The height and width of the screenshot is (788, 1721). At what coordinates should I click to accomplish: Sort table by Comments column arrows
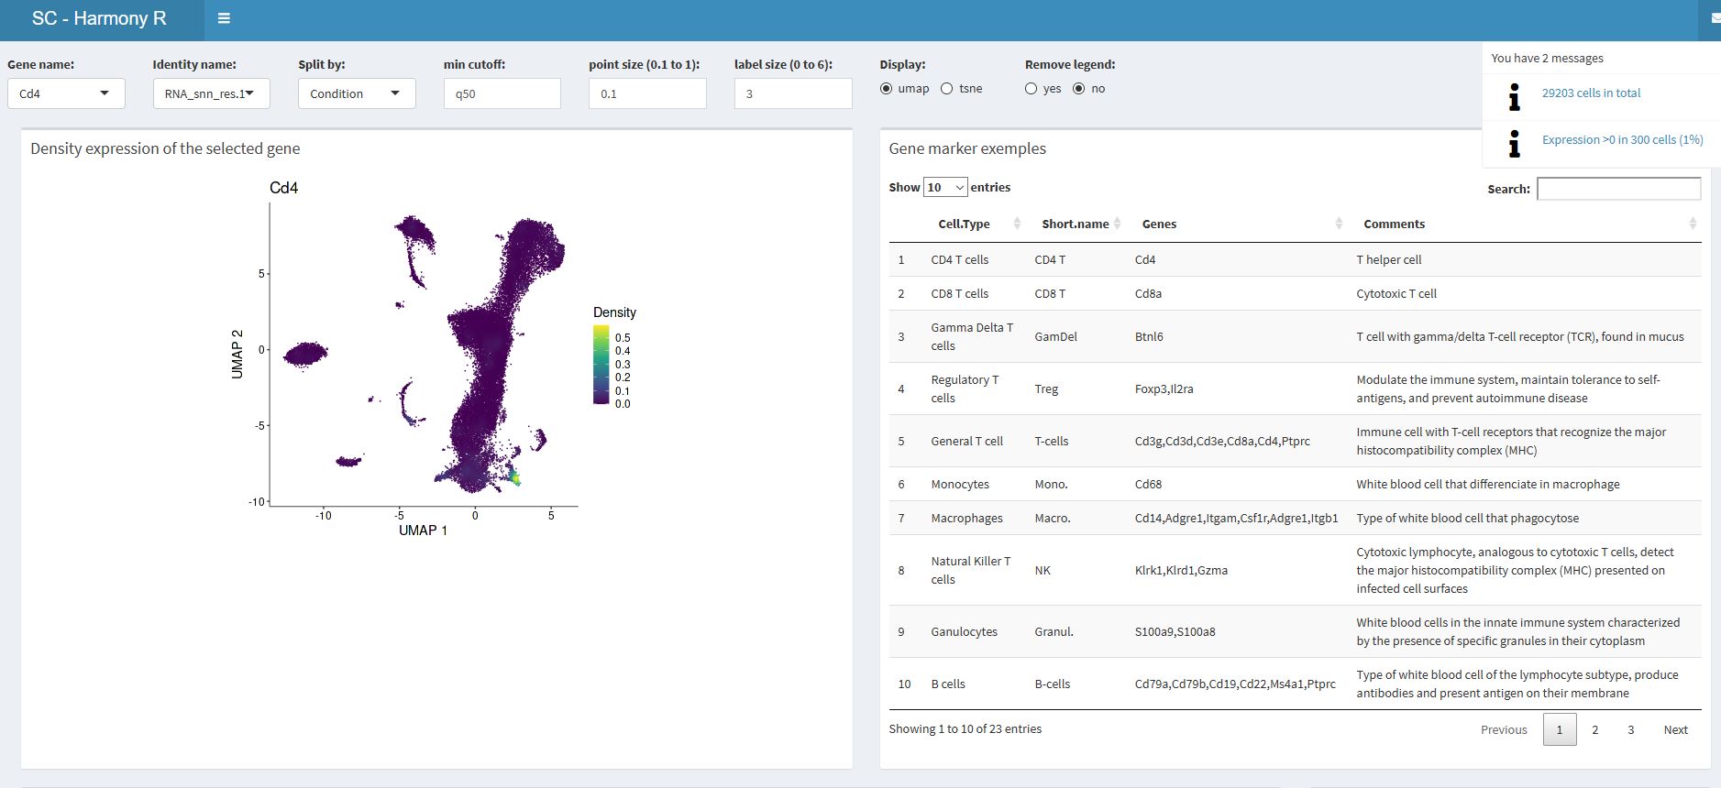[1692, 224]
